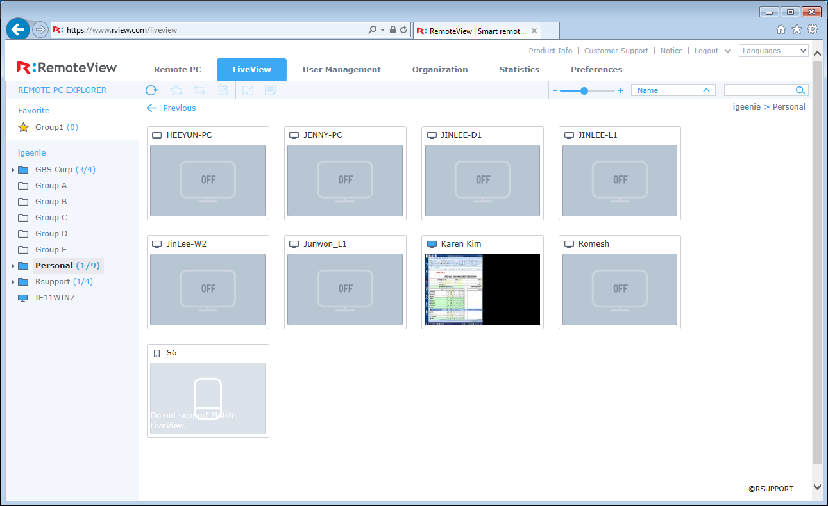The width and height of the screenshot is (828, 506).
Task: Click the IE11WIN7 monitor icon
Action: [23, 298]
